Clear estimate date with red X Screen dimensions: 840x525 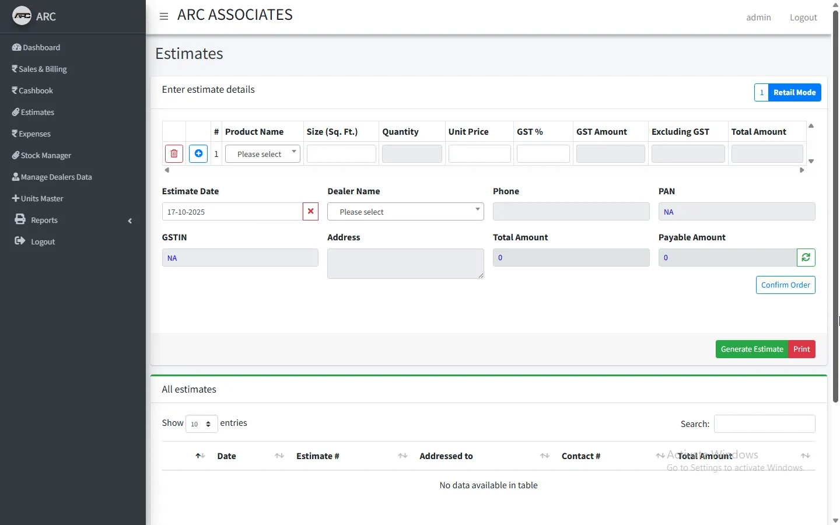(x=310, y=212)
